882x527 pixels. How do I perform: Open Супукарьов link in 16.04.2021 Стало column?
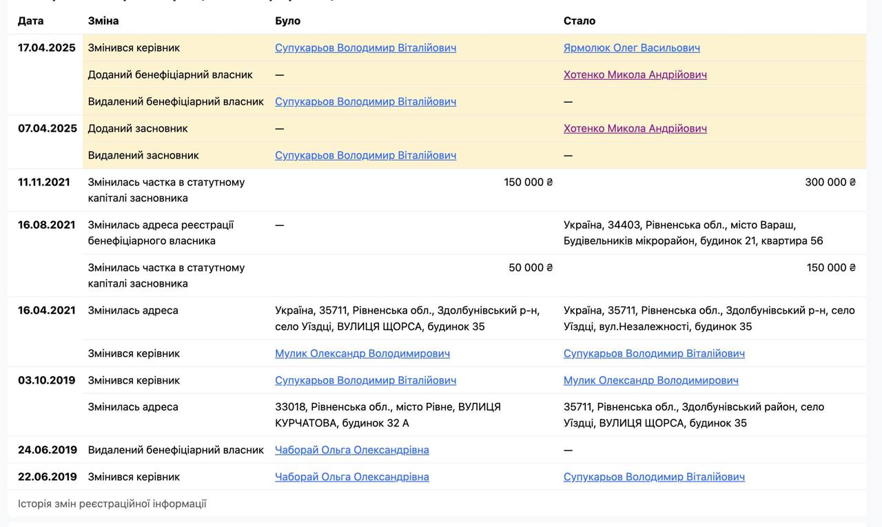click(654, 353)
